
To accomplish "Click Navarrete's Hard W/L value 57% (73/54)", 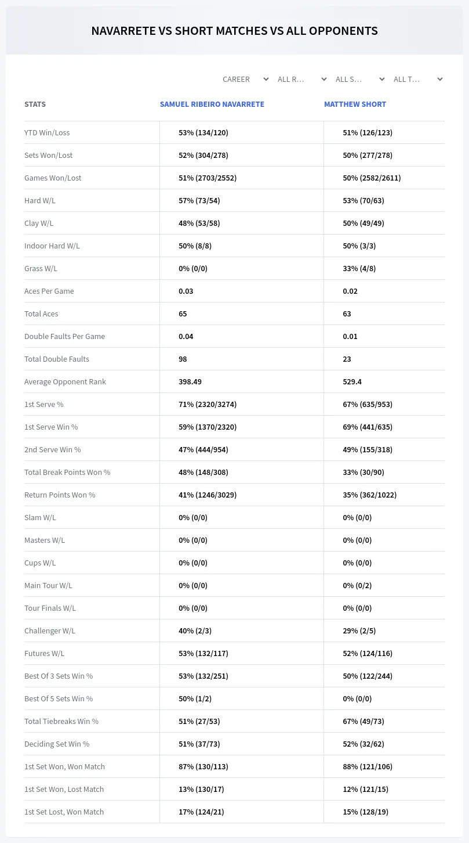I will (x=199, y=200).
